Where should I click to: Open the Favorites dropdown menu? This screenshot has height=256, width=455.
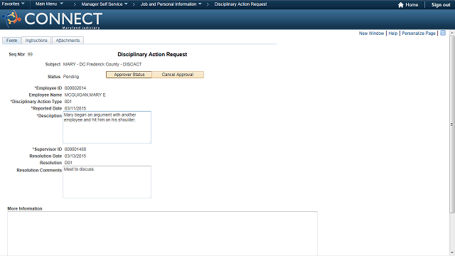point(13,4)
